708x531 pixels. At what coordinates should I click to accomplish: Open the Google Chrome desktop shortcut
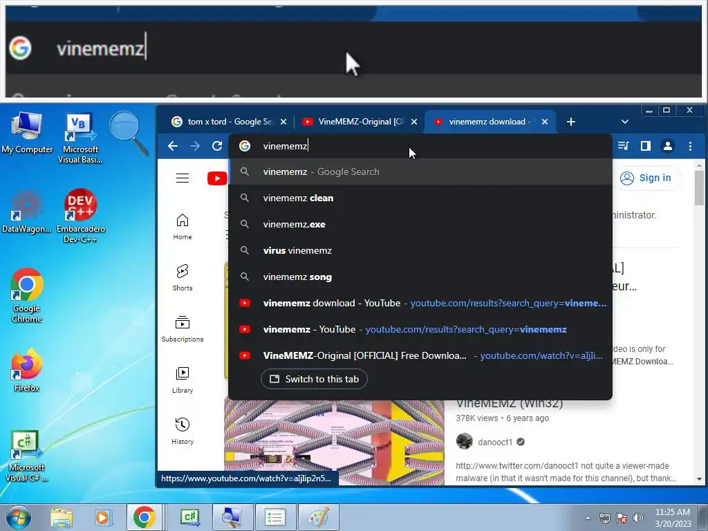27,296
